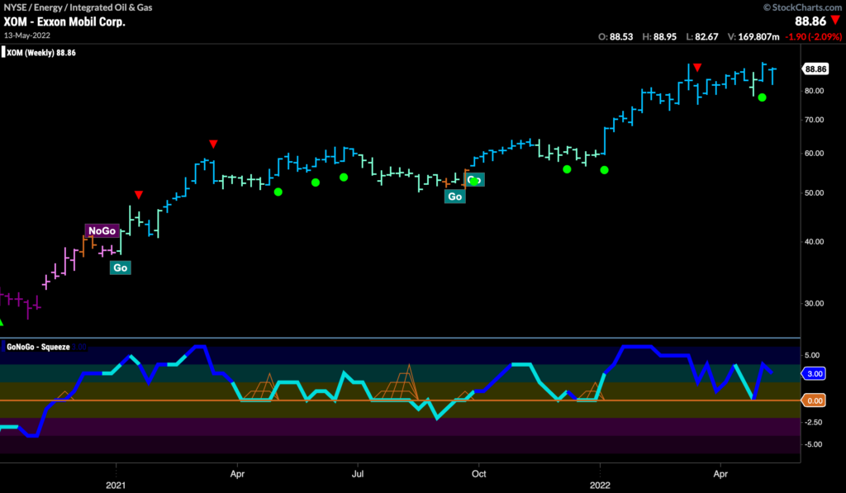This screenshot has width=846, height=493.
Task: Click the December 2021 green dot
Action: coord(567,169)
